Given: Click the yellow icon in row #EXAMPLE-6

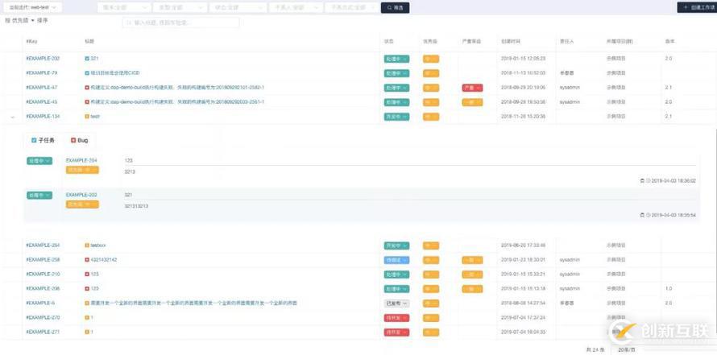Looking at the screenshot, I should [87, 303].
